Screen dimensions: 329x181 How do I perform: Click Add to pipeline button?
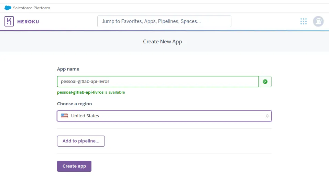click(x=81, y=141)
